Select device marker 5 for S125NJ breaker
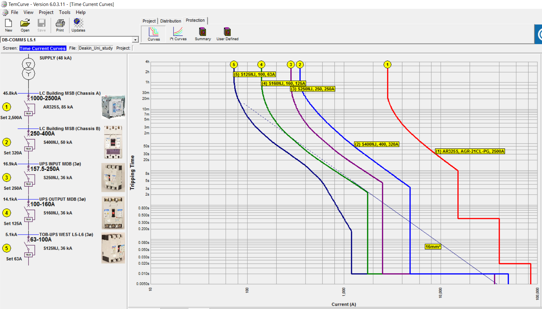Screen dimensions: 542x309 point(234,65)
